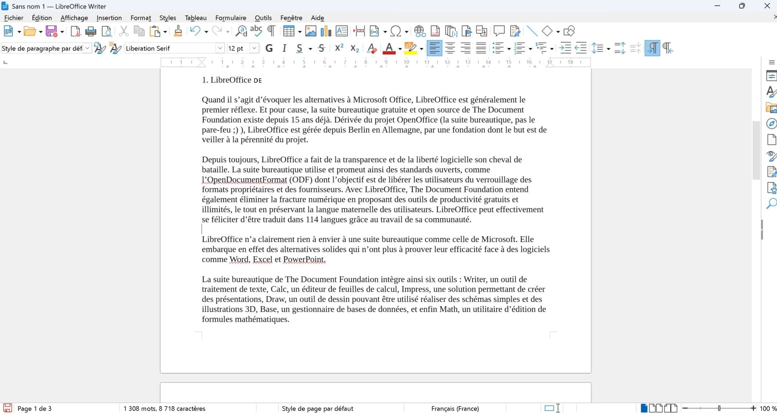Screen dimensions: 777x413
Task: Clear direct formatting
Action: point(372,49)
